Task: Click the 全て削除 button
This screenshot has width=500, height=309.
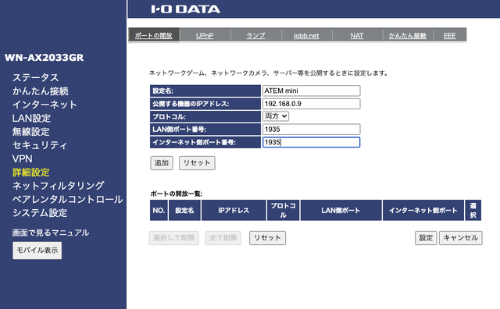Action: [223, 238]
